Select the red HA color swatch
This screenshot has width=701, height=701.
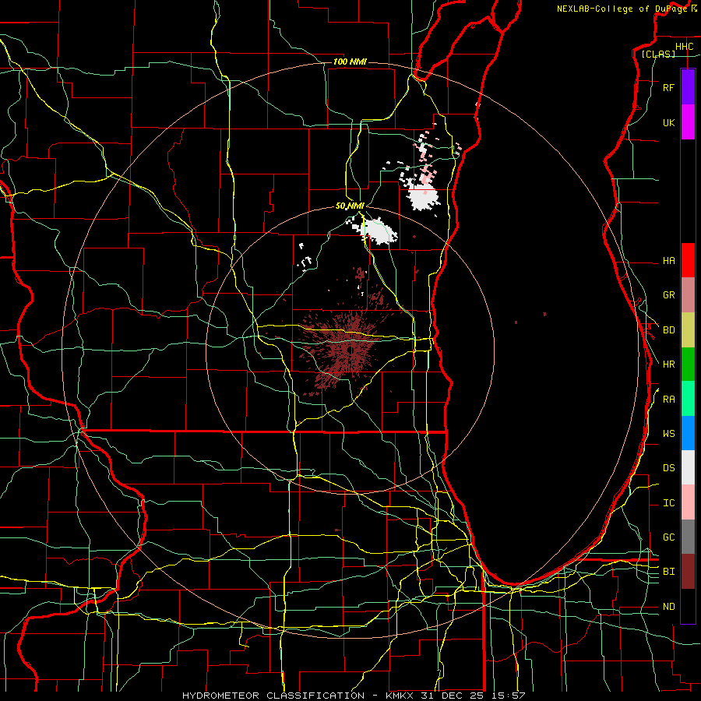(x=688, y=260)
